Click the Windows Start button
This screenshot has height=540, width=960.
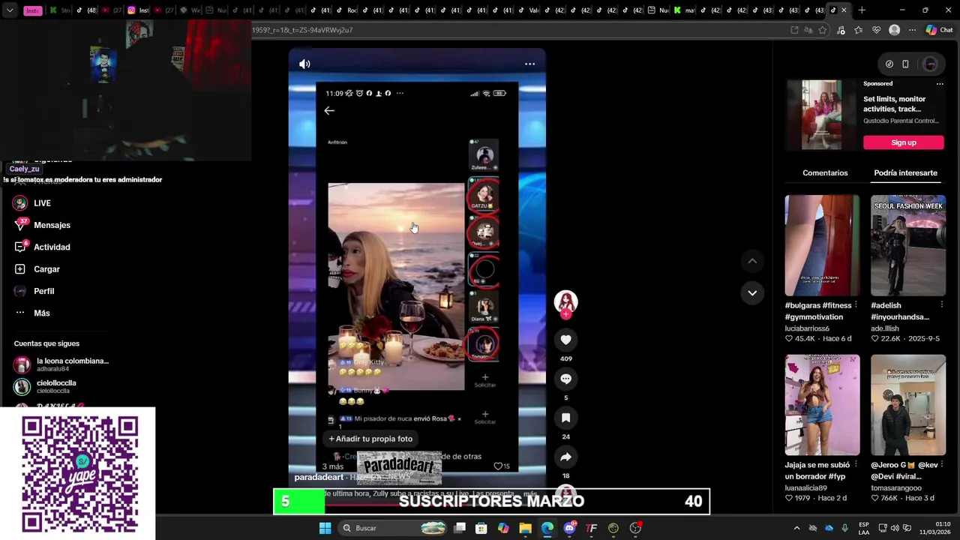(325, 528)
